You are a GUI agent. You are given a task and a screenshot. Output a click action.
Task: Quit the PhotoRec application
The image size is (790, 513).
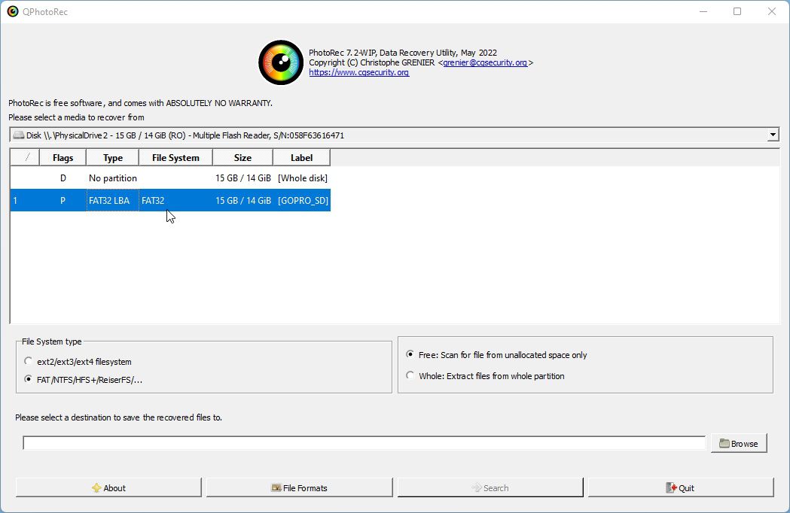click(681, 487)
